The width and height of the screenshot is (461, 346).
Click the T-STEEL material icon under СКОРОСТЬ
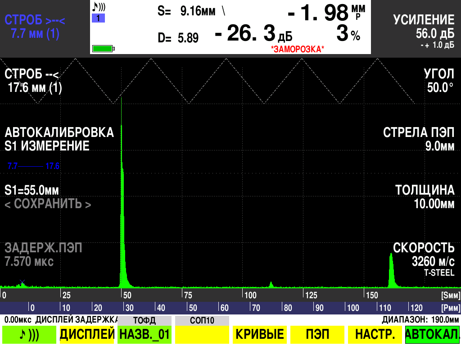click(440, 271)
